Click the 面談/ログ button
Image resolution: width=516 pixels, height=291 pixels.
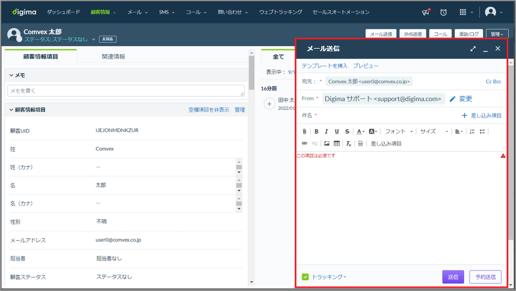tap(469, 34)
